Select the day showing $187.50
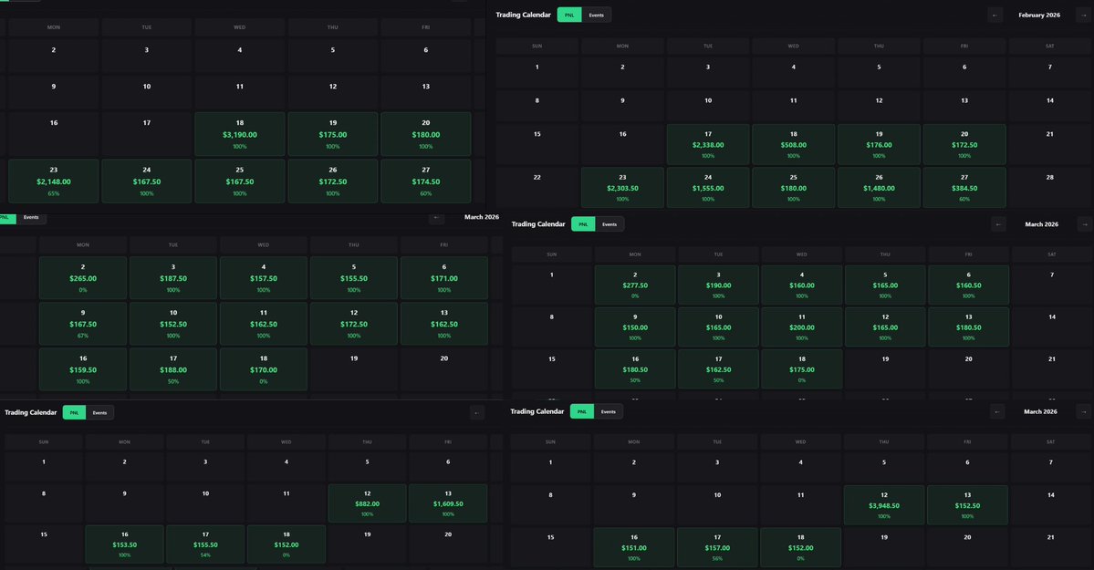The width and height of the screenshot is (1094, 570). pos(173,277)
